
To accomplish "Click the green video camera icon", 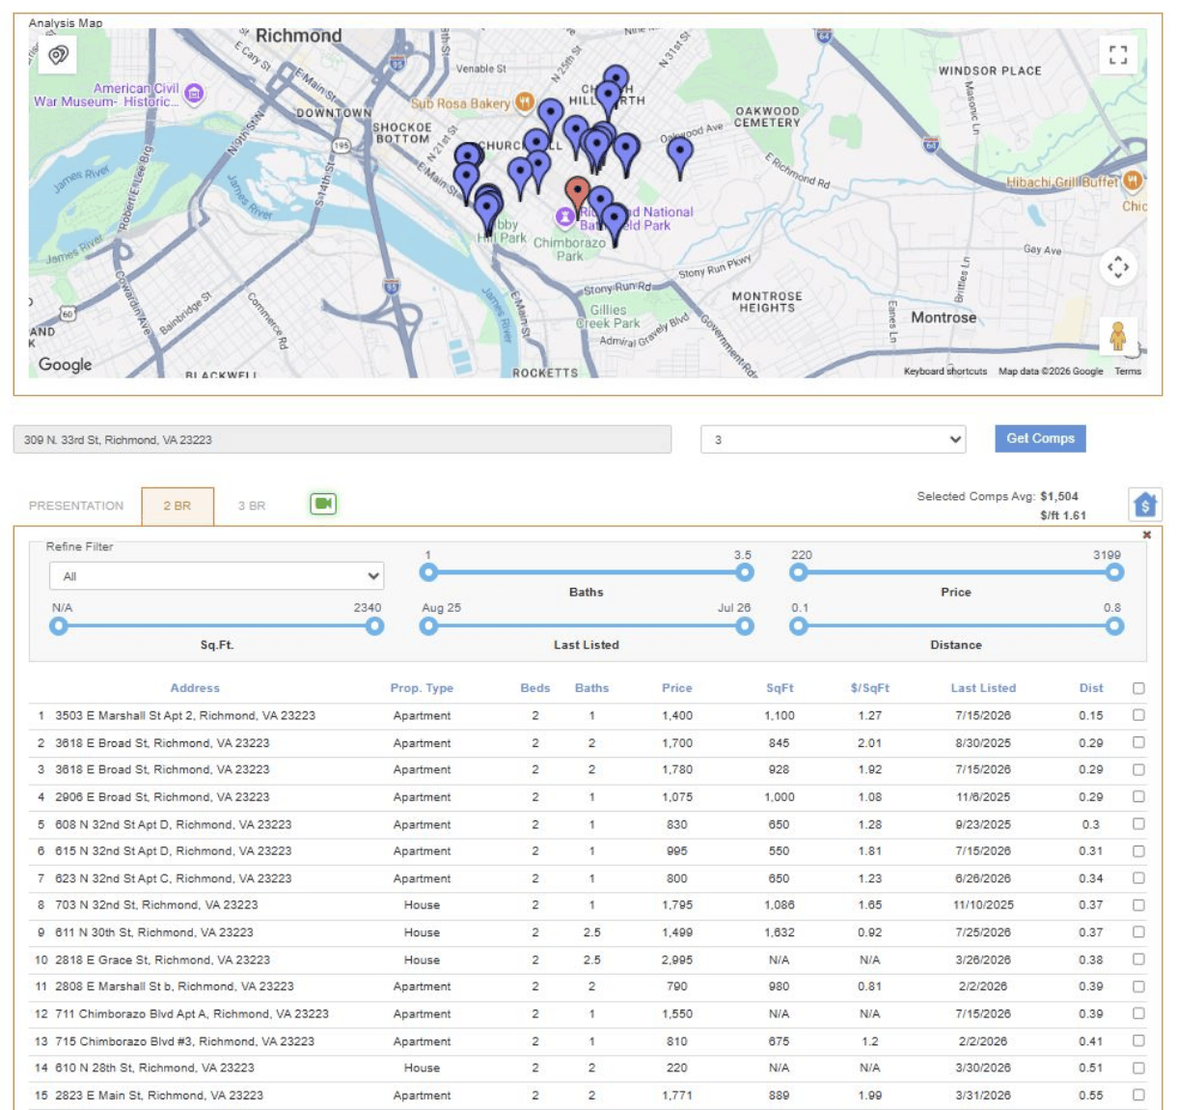I will 323,504.
